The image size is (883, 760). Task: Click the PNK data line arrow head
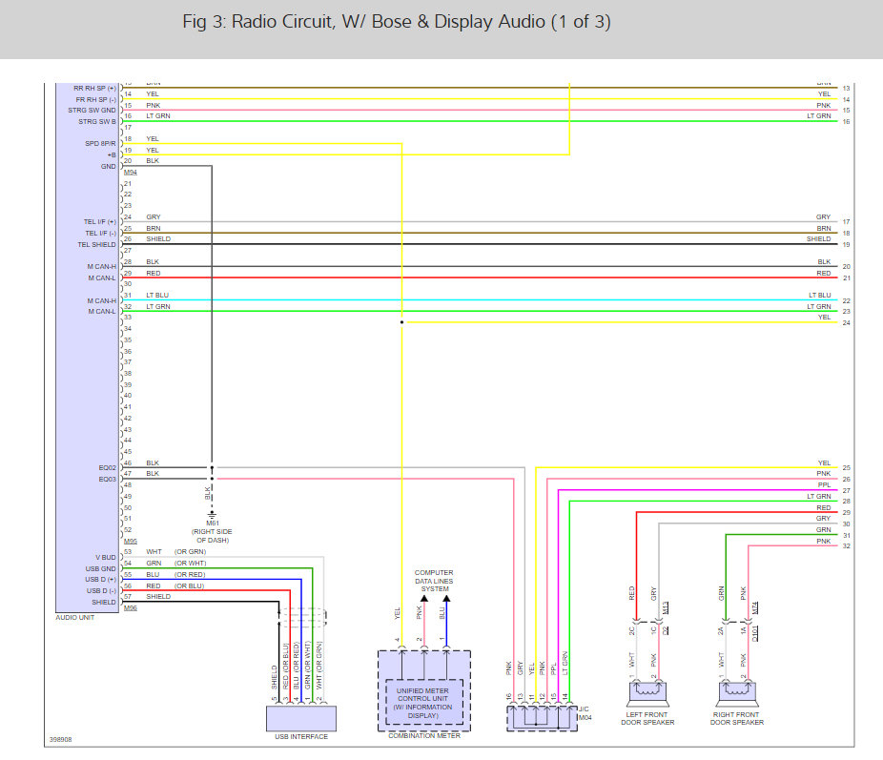[x=423, y=598]
